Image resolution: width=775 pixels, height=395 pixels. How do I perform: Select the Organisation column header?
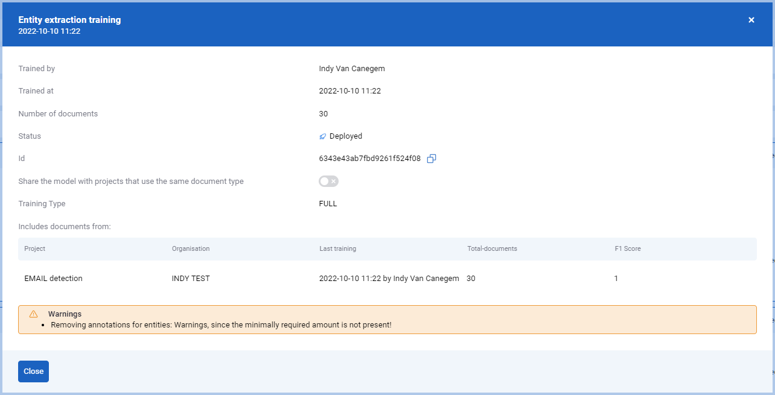click(x=191, y=248)
